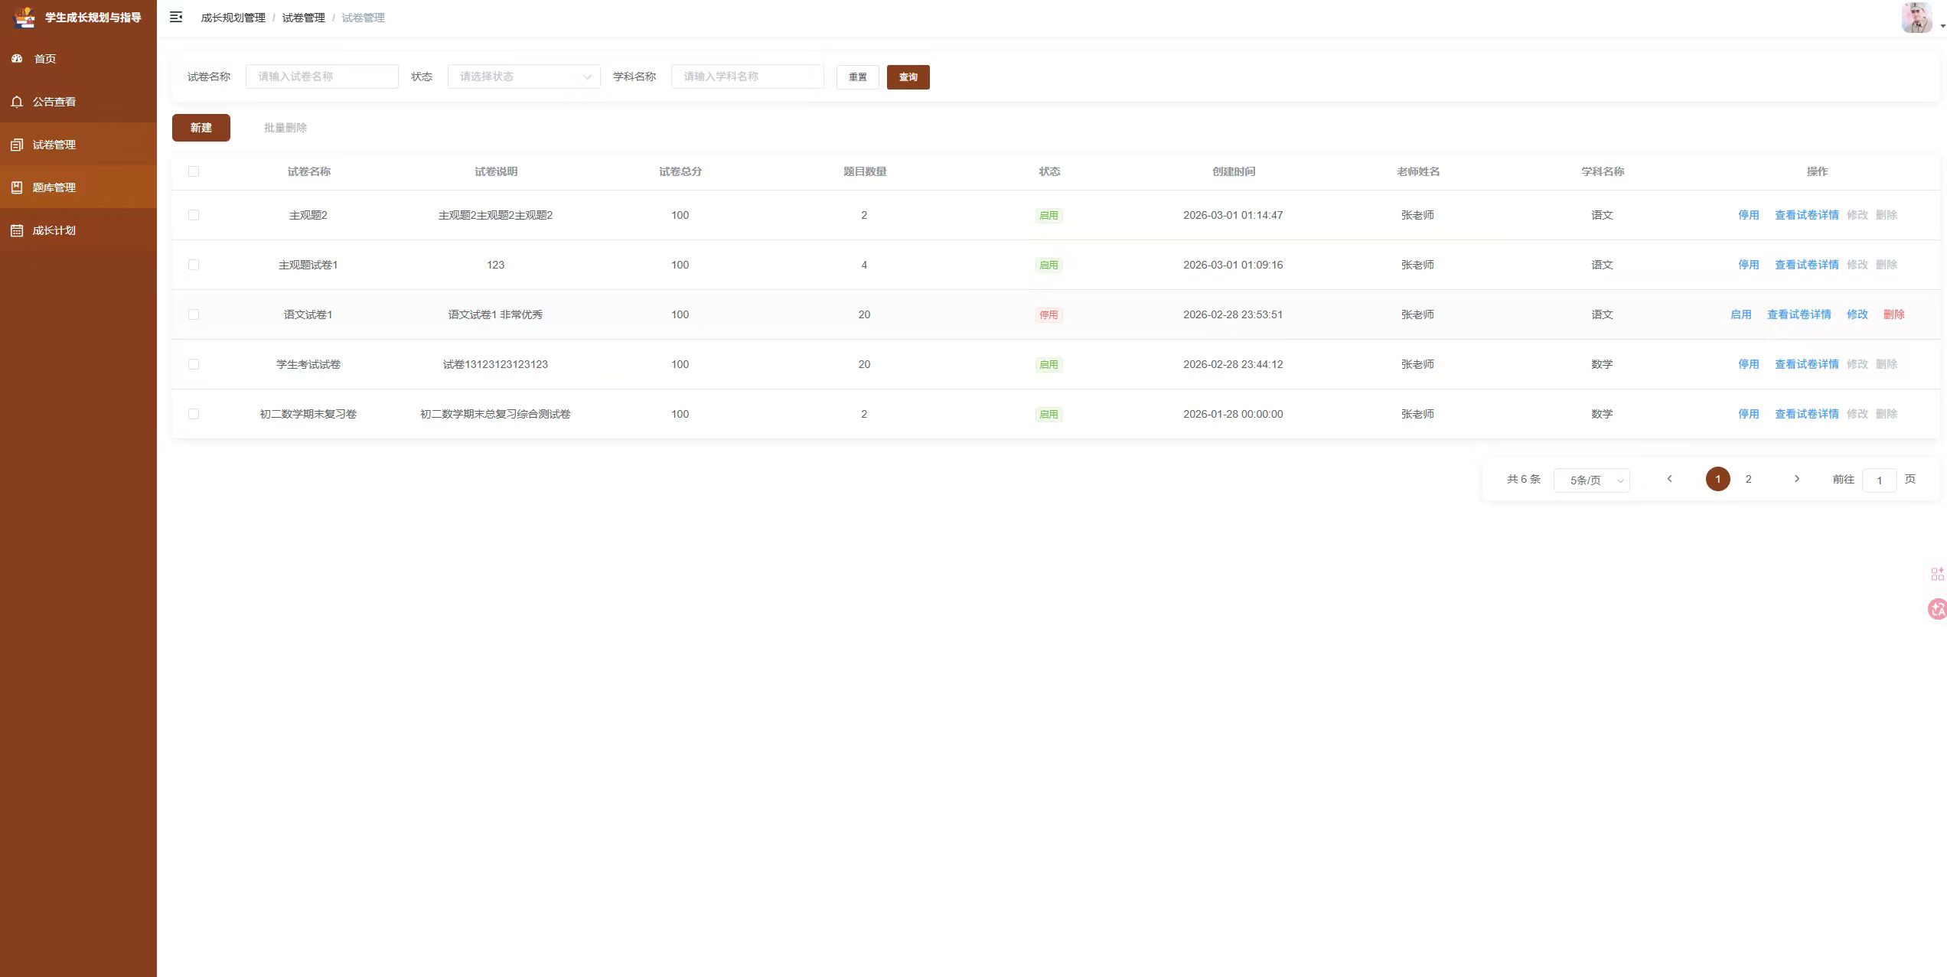Open the user avatar menu
Image resolution: width=1947 pixels, height=977 pixels.
(1916, 18)
